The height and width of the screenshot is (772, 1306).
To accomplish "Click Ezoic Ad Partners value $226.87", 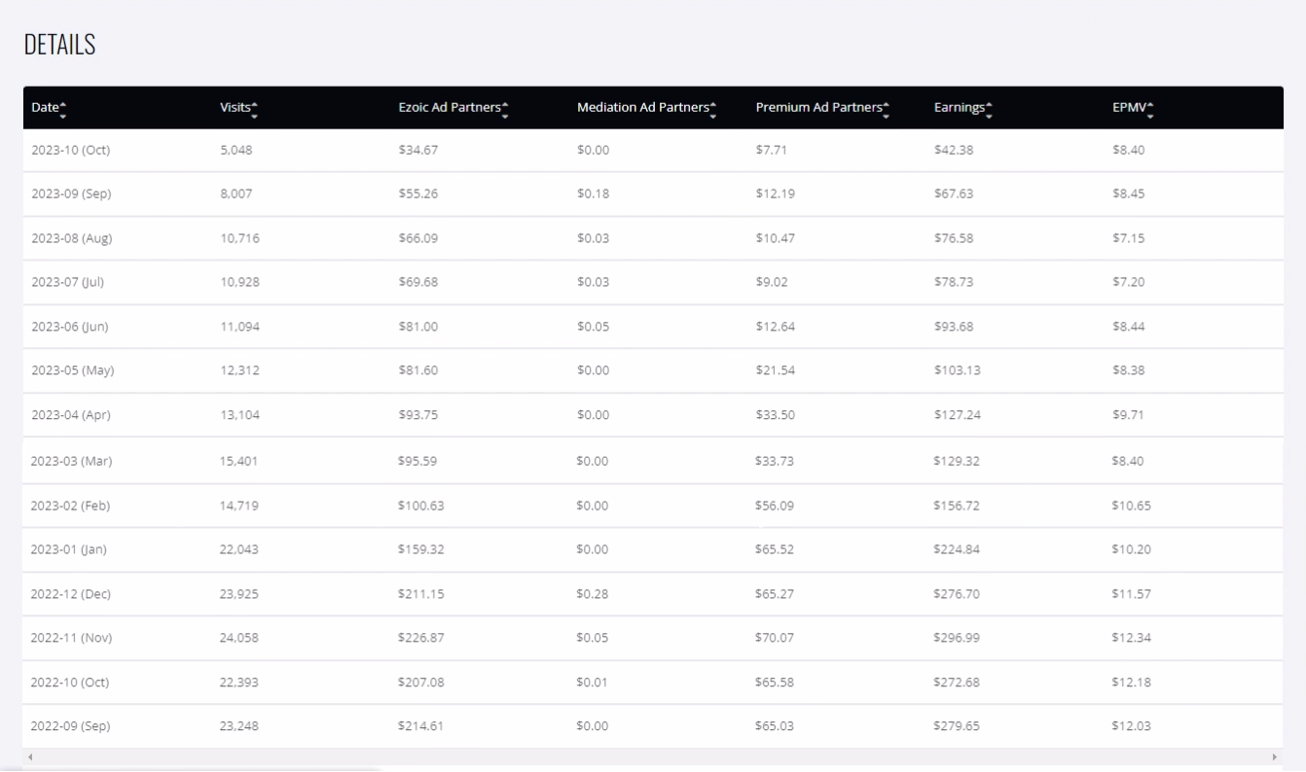I will point(421,638).
